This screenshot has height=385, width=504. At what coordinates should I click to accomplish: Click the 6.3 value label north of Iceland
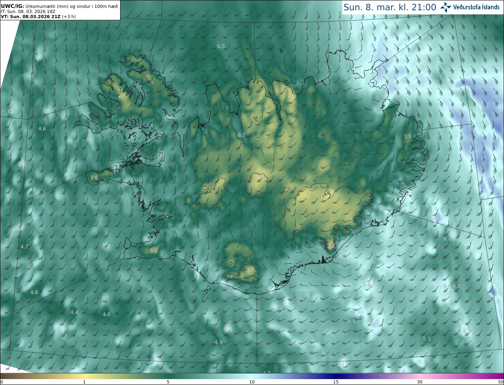(x=221, y=46)
